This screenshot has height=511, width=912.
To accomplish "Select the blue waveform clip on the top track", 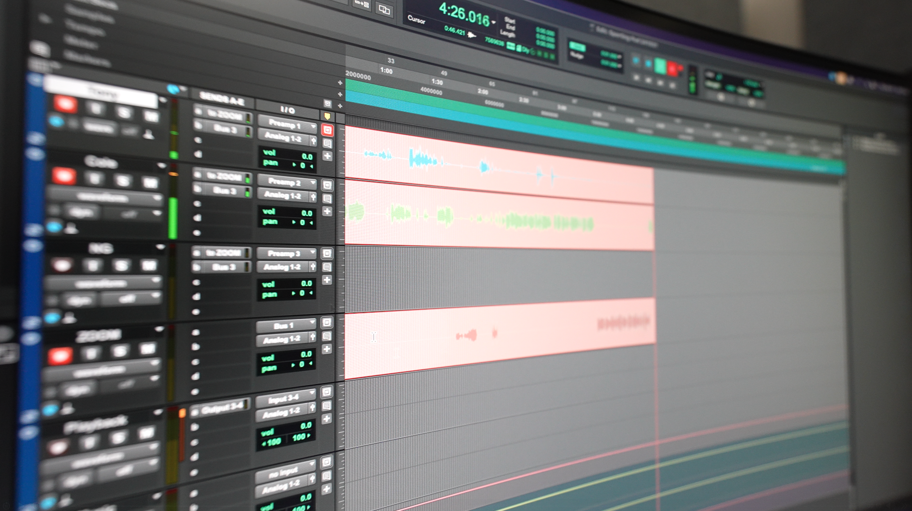I will click(499, 165).
